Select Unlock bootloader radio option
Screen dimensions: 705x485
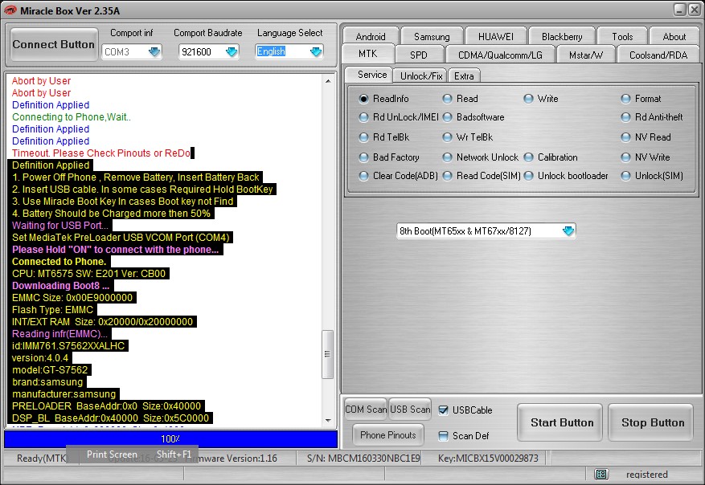coord(529,176)
